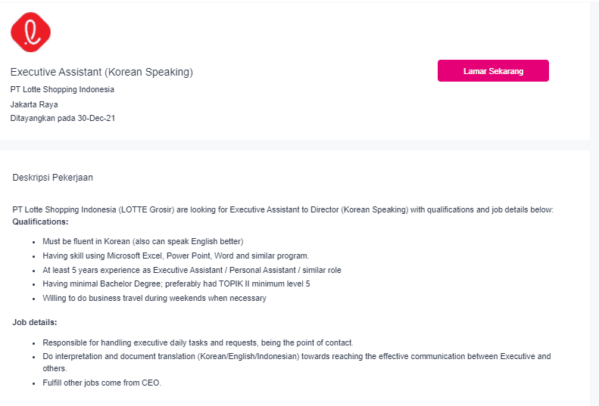The height and width of the screenshot is (406, 599).
Task: Click the Qualifications: bold label
Action: point(40,222)
